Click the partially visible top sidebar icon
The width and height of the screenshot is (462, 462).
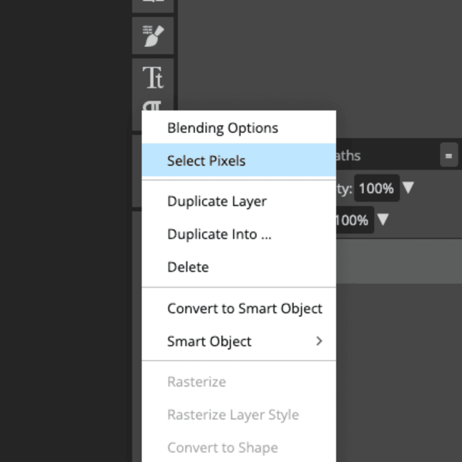point(153,3)
